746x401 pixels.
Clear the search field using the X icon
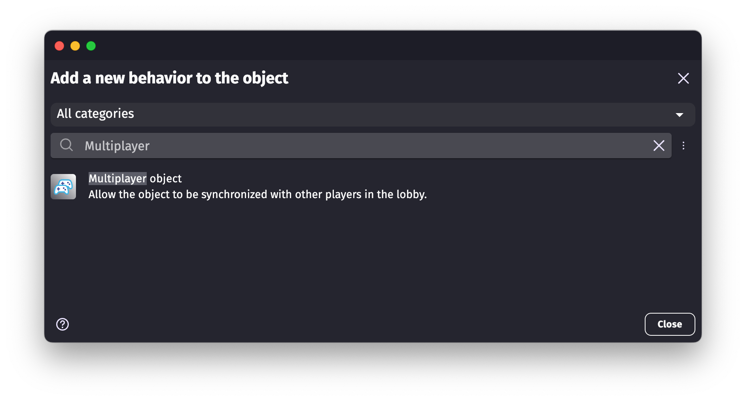659,146
